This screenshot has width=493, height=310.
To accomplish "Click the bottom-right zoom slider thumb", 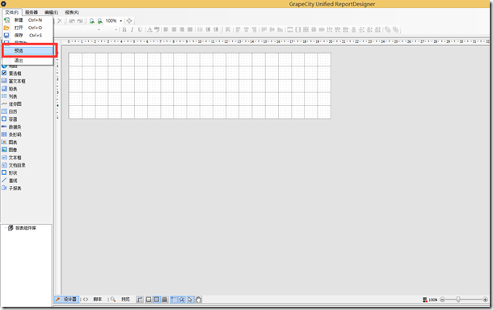I will [x=458, y=299].
